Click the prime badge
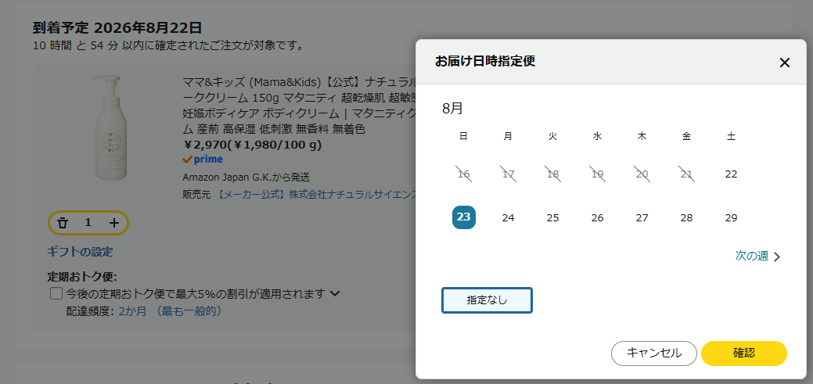813x384 pixels. coord(203,159)
